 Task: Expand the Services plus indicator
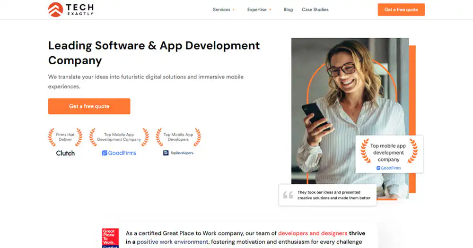(234, 9)
